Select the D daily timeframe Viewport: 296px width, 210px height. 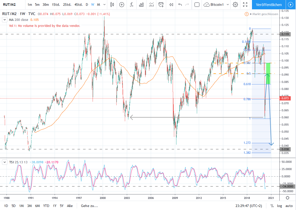(x=87, y=5)
